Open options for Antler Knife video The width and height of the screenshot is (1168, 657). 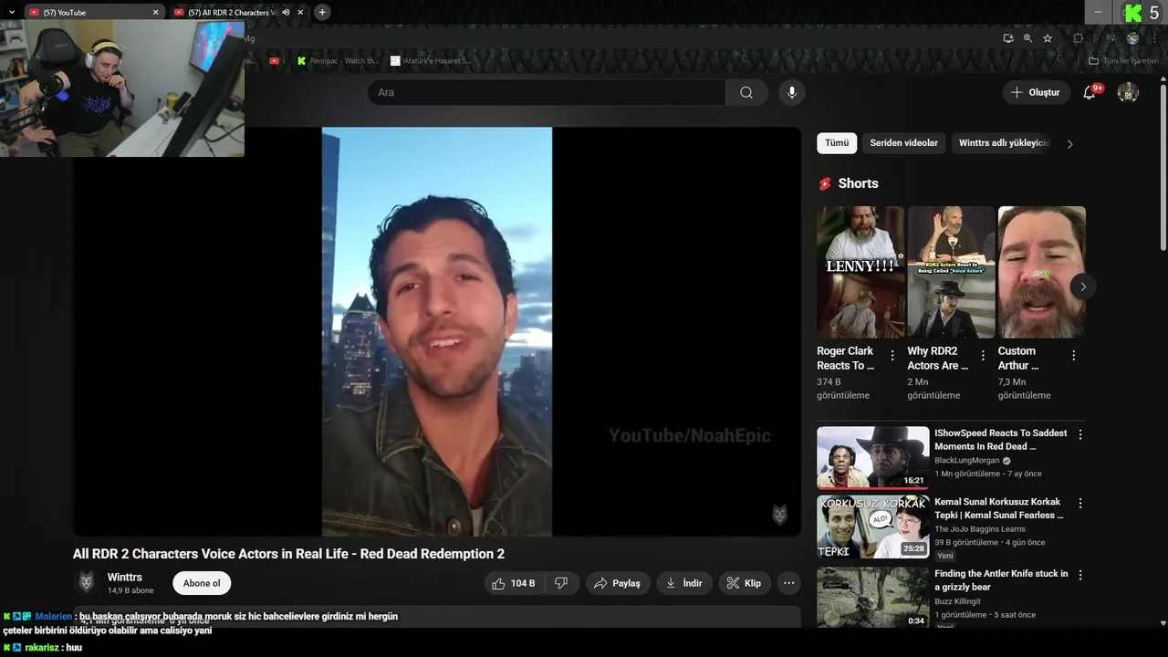coord(1080,576)
